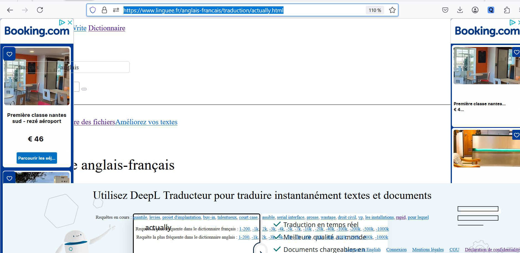Open the tracking protection shield panel
This screenshot has height=253, width=520.
93,10
